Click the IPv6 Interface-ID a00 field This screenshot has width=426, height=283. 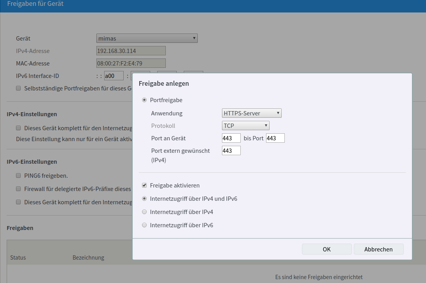pos(114,76)
